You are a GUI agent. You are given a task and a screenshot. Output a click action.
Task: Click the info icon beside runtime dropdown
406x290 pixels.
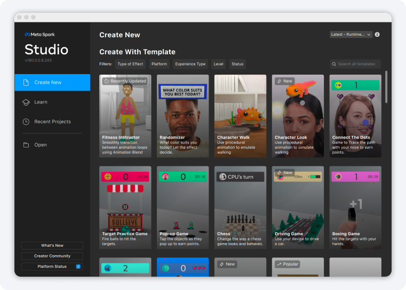coord(377,35)
